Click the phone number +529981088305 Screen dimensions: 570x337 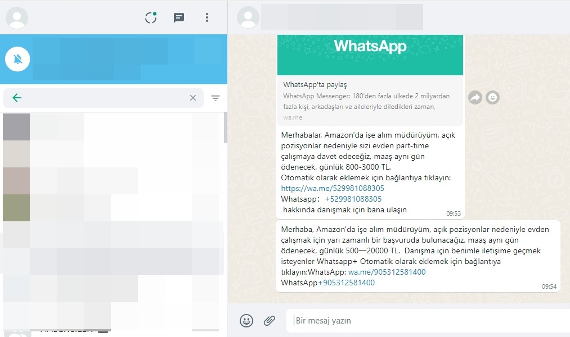[353, 199]
